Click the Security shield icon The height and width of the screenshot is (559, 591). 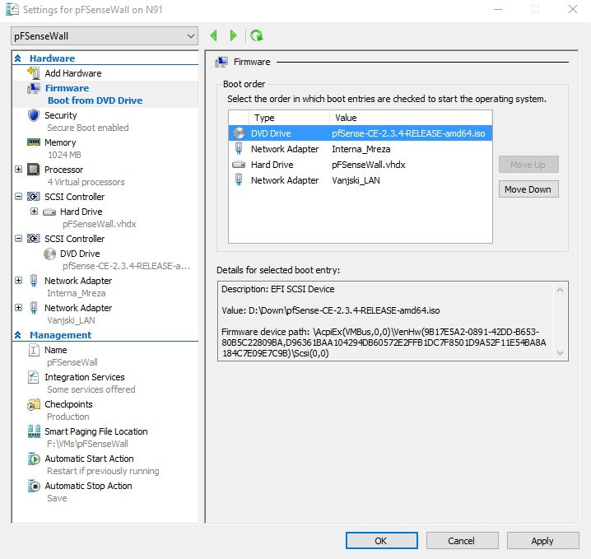(x=34, y=116)
